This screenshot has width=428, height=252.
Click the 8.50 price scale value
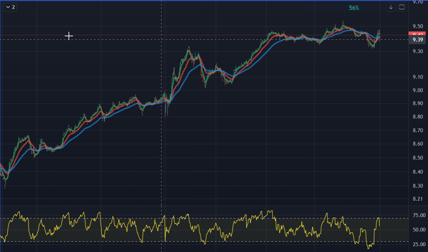click(x=418, y=158)
